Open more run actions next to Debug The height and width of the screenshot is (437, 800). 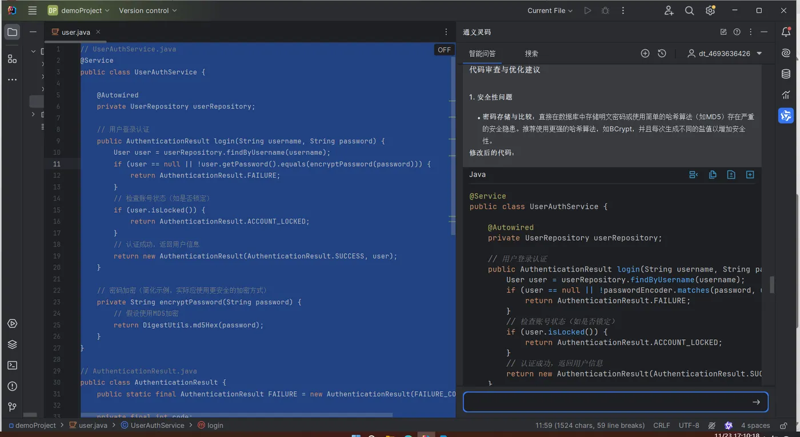tap(623, 10)
